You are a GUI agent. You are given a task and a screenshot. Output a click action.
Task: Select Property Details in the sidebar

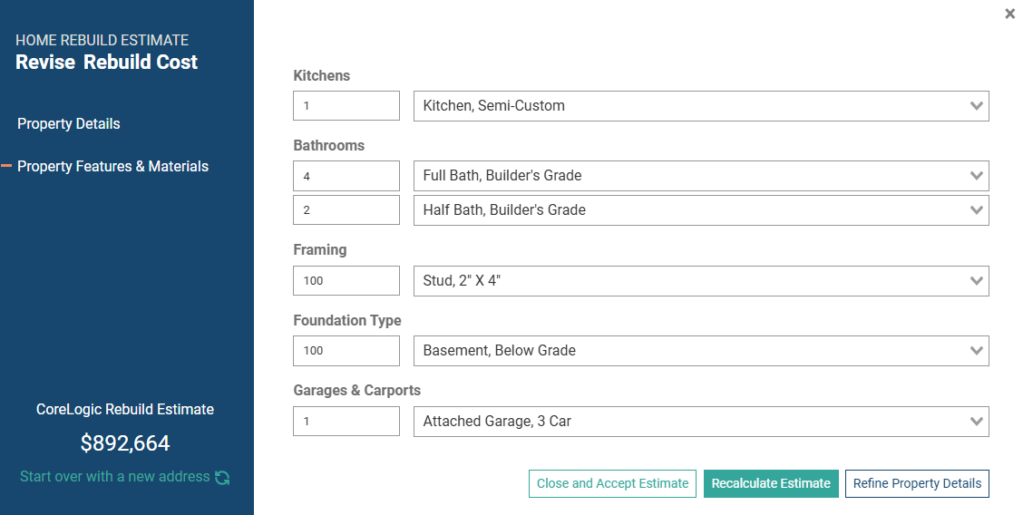coord(69,124)
